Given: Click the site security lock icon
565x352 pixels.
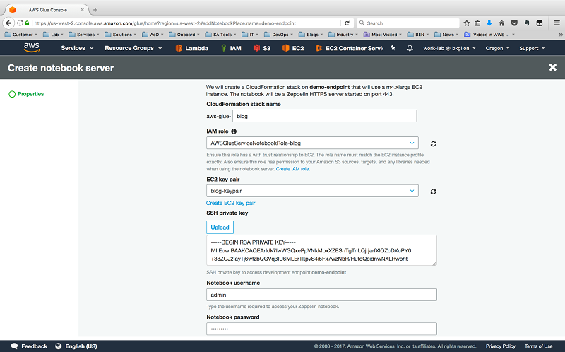Looking at the screenshot, I should [27, 23].
